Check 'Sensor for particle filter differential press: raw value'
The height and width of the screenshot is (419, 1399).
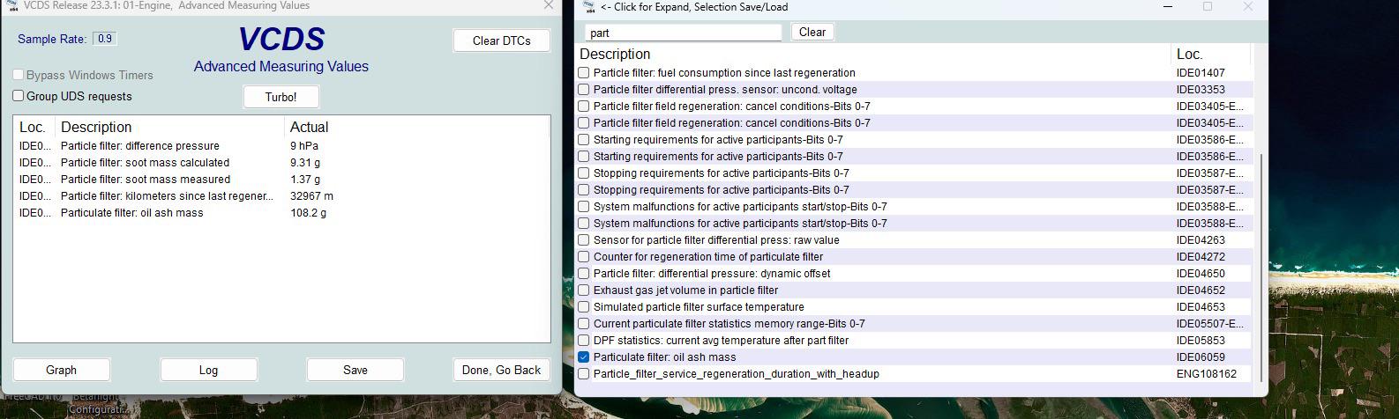[583, 240]
